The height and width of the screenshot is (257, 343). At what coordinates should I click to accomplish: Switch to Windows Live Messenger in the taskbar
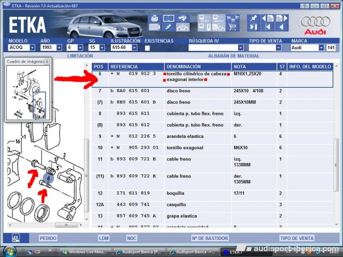(86, 252)
